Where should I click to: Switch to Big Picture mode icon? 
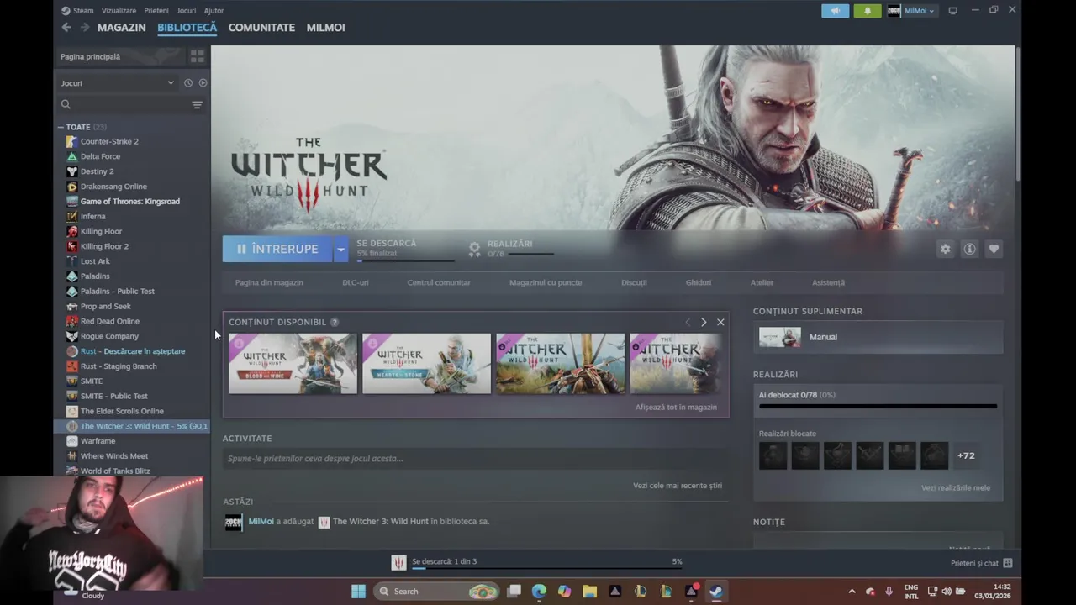pyautogui.click(x=952, y=11)
